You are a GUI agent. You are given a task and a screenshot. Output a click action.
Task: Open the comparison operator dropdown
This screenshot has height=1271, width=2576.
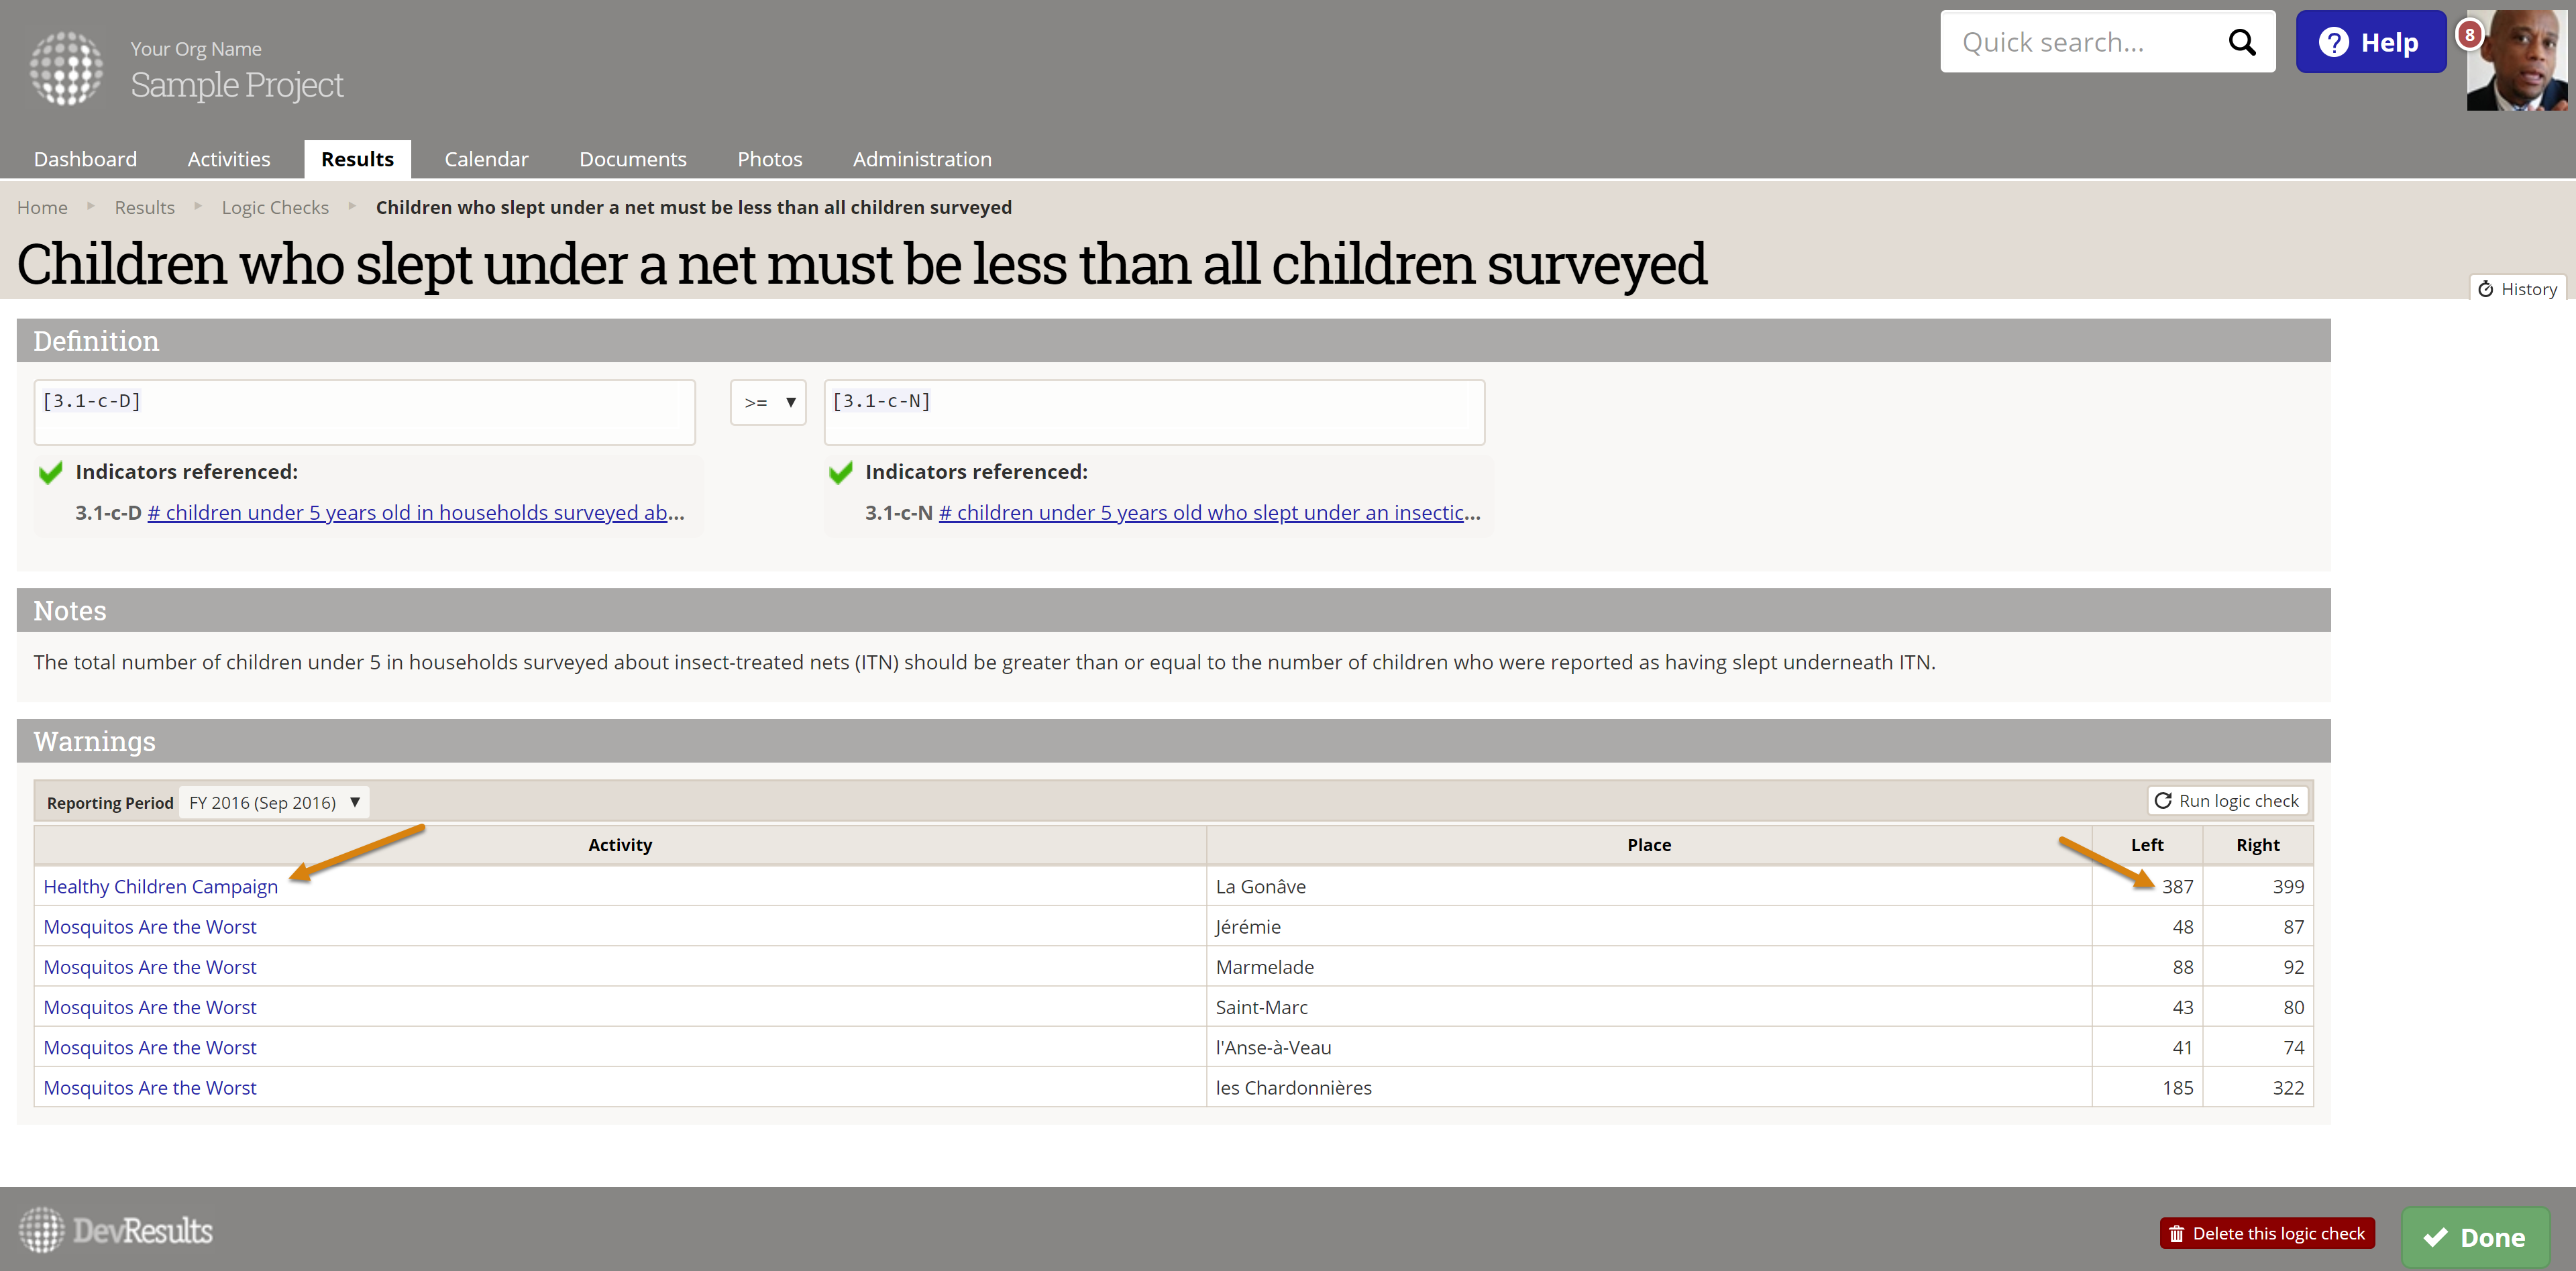point(768,402)
